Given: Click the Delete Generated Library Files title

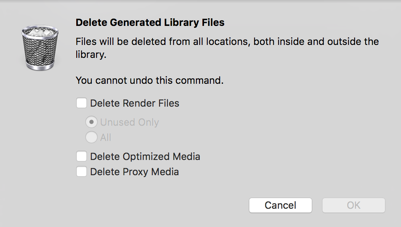Looking at the screenshot, I should 150,22.
